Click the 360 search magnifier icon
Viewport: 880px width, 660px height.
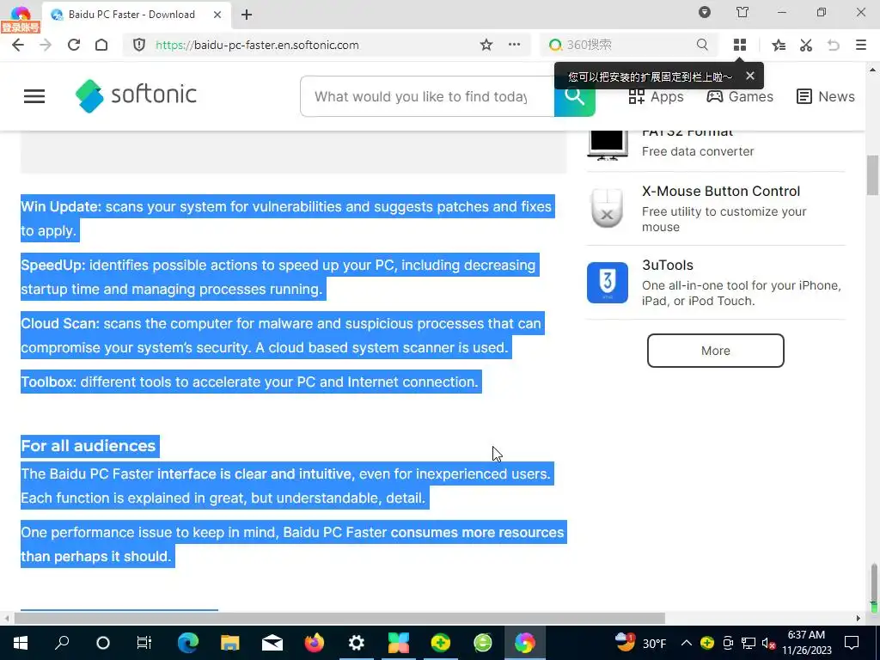[702, 45]
